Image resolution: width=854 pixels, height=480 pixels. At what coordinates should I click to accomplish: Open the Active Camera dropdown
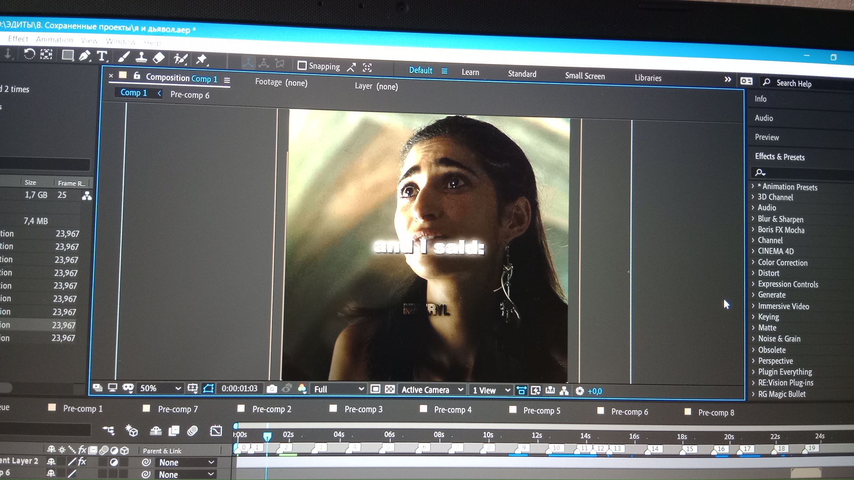432,390
